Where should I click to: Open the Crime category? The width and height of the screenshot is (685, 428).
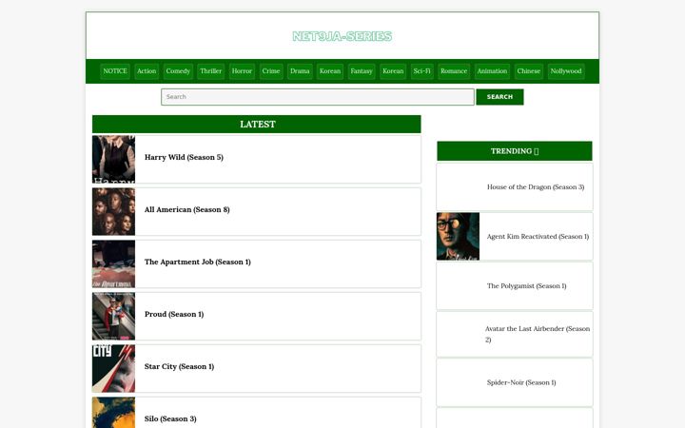click(x=271, y=71)
